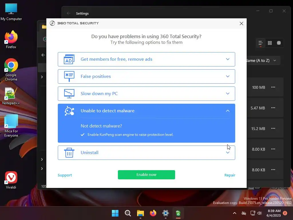Close the 360 Total Security dialog
The height and width of the screenshot is (220, 293).
241,23
